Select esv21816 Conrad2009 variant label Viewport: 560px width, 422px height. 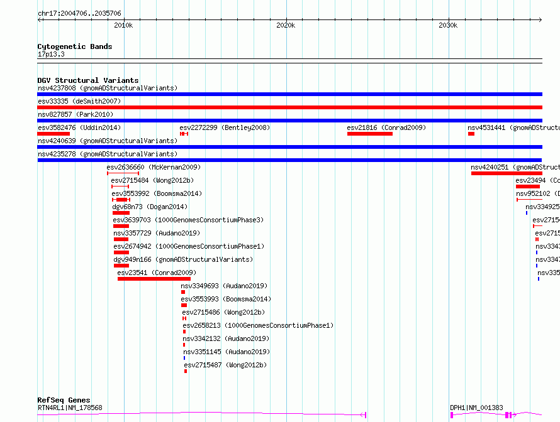point(386,127)
